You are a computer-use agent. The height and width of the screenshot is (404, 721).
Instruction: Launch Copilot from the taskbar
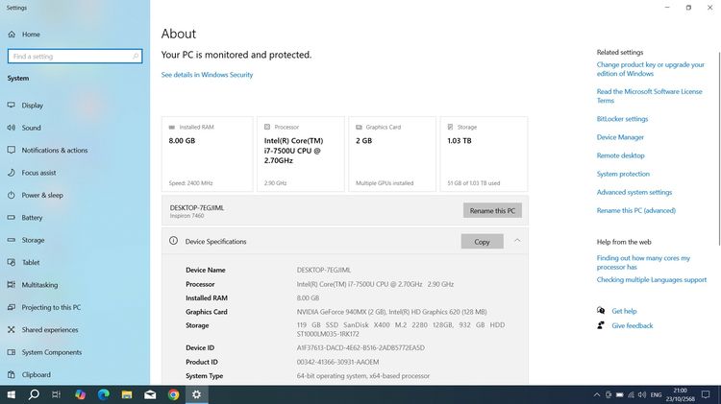(80, 394)
